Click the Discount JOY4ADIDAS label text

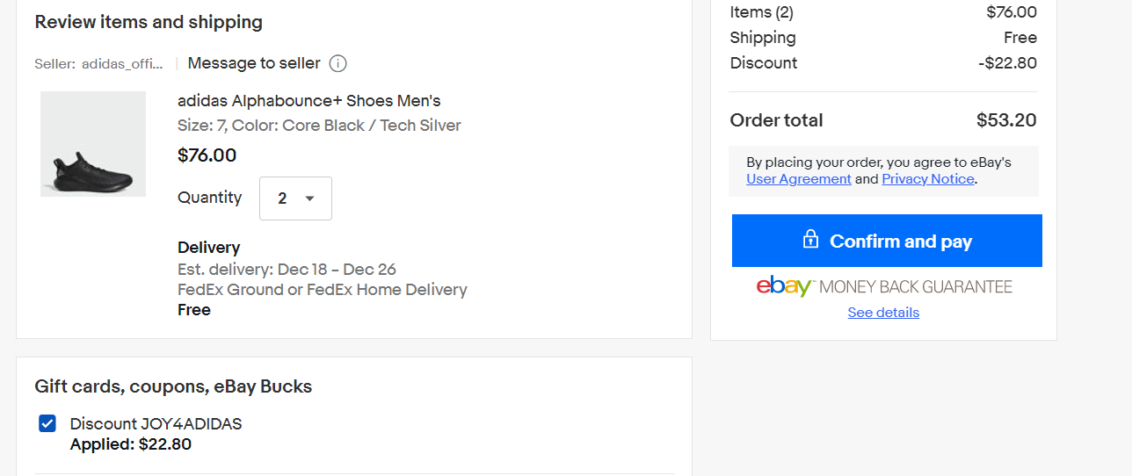(x=156, y=424)
